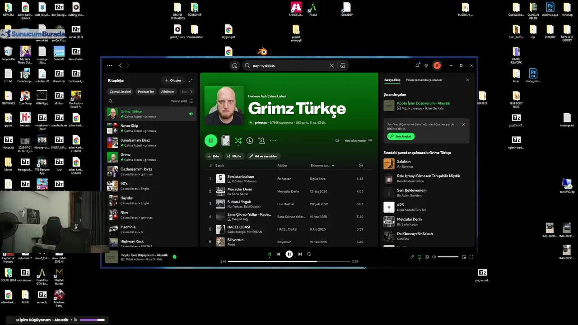Viewport: 578px width, 325px height.
Task: Adjust the volume slider
Action: [x=448, y=257]
